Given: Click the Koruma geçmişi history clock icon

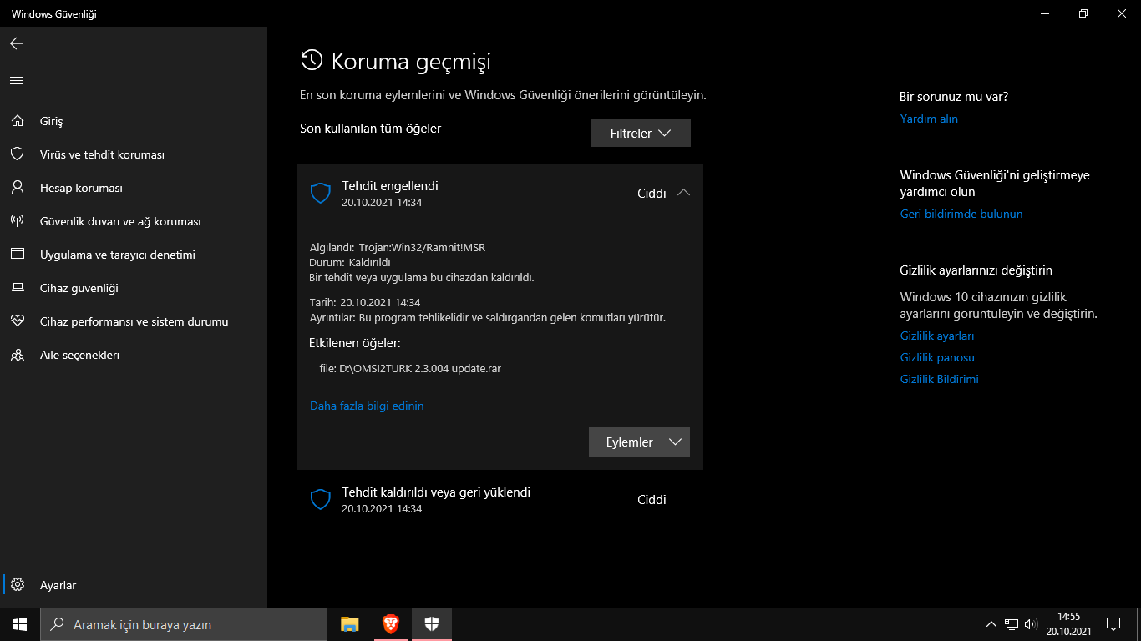Looking at the screenshot, I should (x=312, y=60).
